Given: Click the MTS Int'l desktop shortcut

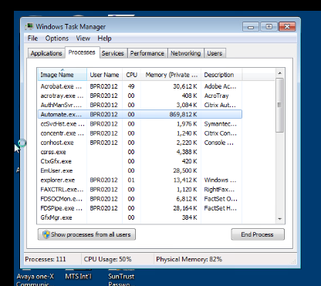Looking at the screenshot, I should 78,275.
